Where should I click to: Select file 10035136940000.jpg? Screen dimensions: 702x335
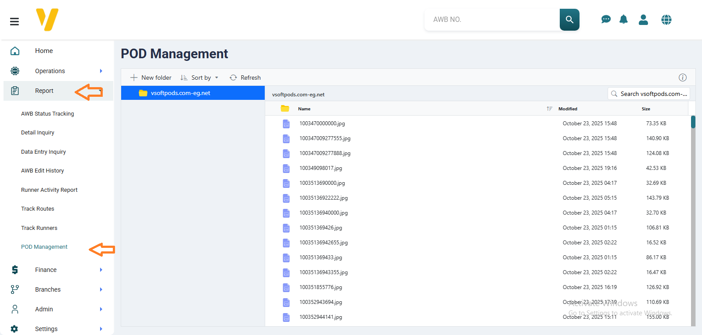(x=324, y=213)
